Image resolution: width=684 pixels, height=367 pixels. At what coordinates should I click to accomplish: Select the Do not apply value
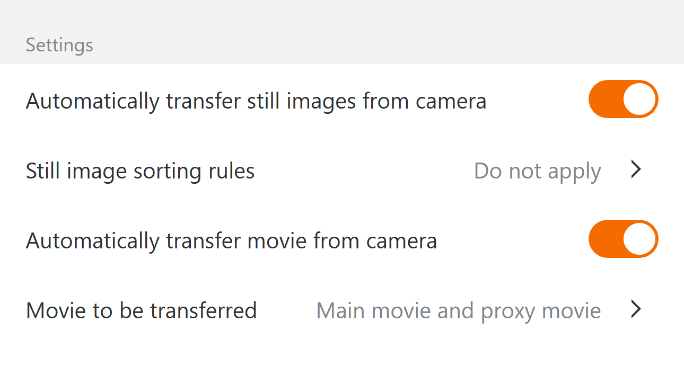click(537, 171)
